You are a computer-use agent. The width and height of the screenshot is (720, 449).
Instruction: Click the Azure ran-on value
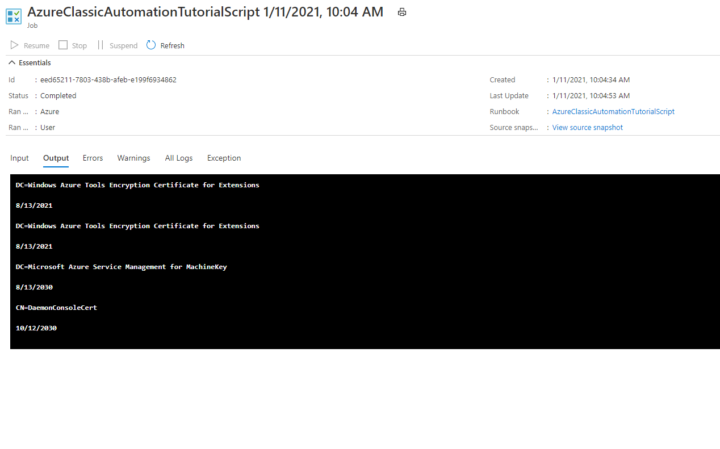point(49,112)
